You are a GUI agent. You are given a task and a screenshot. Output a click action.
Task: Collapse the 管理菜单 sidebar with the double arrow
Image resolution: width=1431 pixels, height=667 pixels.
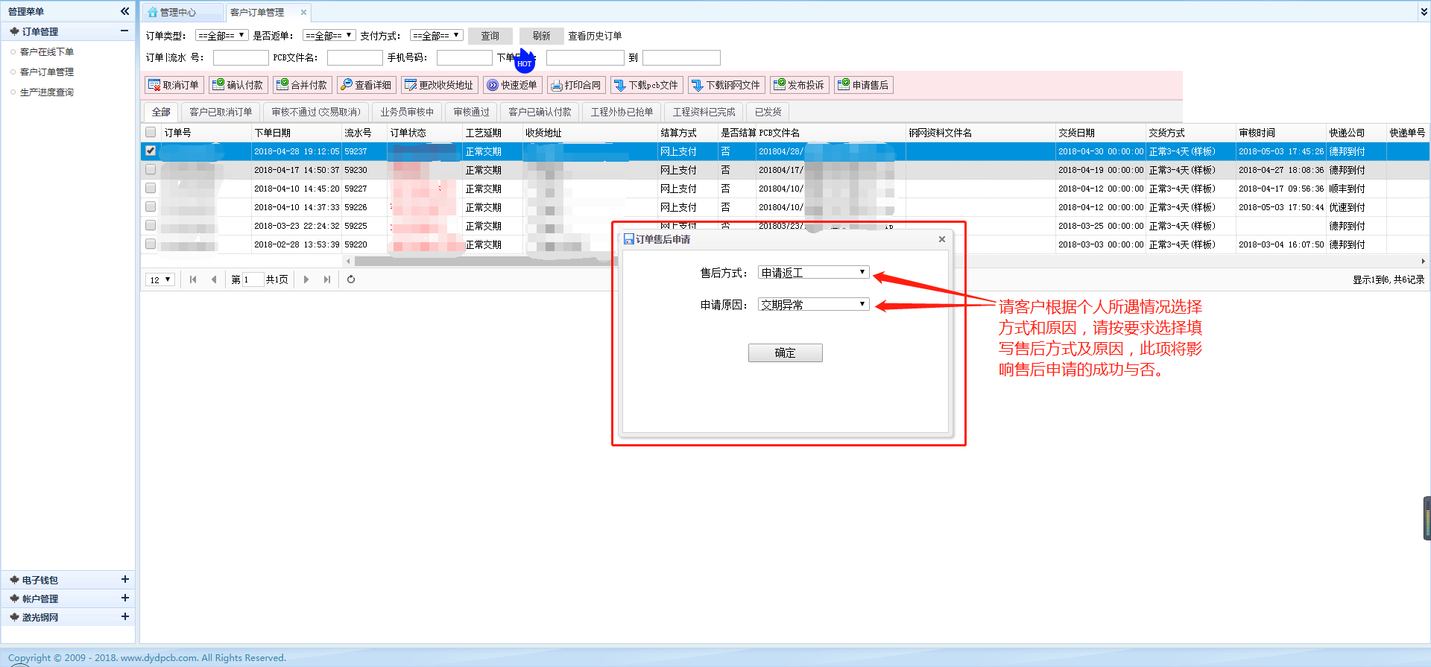tap(124, 11)
